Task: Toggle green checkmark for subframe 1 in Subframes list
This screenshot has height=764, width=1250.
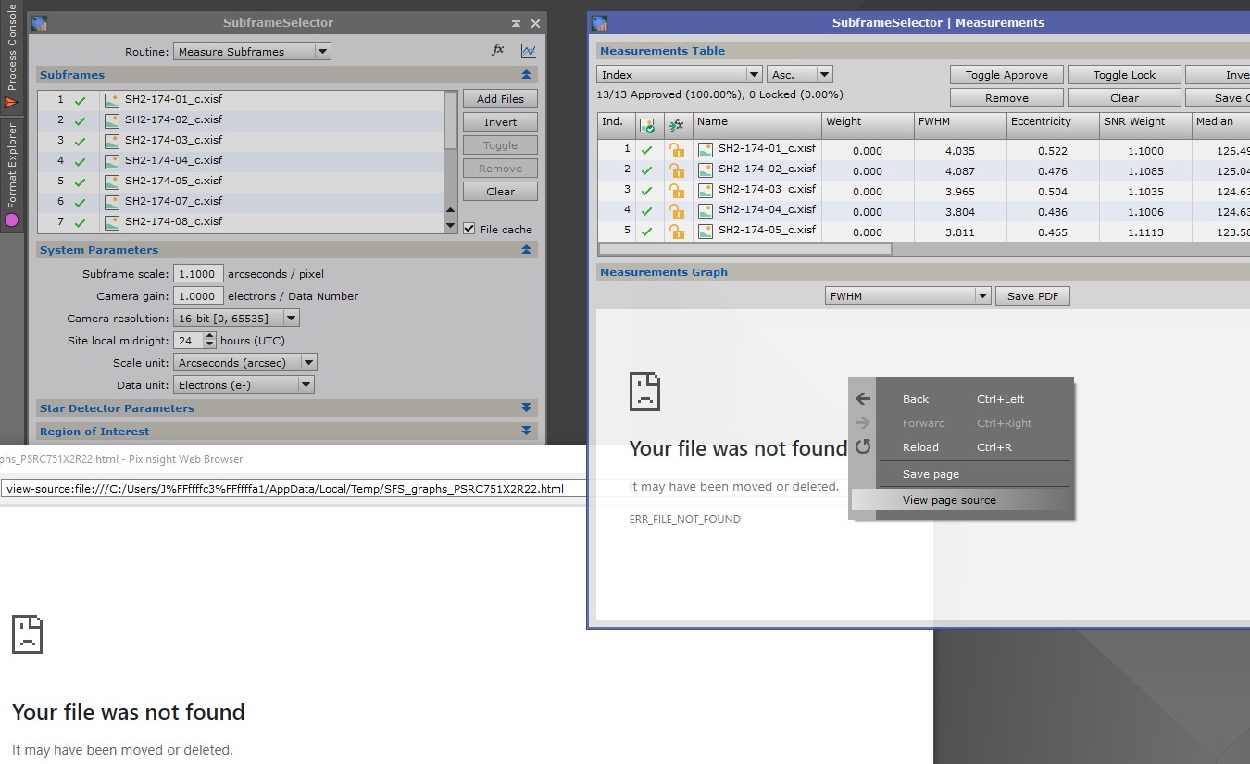Action: (x=81, y=101)
